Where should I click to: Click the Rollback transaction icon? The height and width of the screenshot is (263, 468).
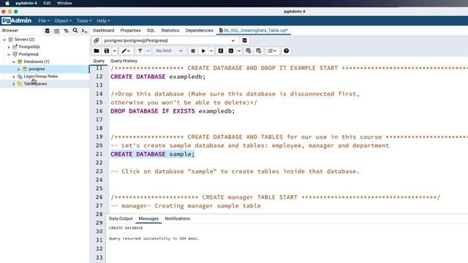pos(258,51)
